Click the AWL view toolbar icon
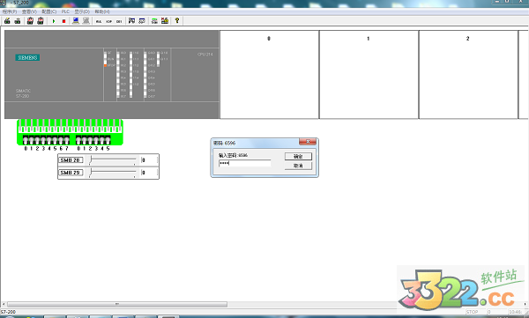The image size is (529, 318). [99, 21]
